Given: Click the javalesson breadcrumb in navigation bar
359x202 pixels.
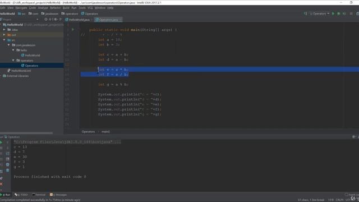Looking at the screenshot, I should click(x=50, y=13).
